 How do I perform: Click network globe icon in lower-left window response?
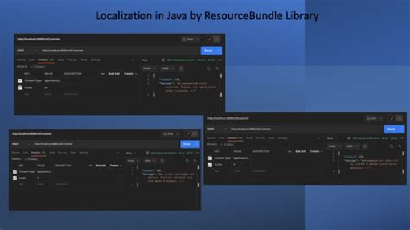coord(147,153)
